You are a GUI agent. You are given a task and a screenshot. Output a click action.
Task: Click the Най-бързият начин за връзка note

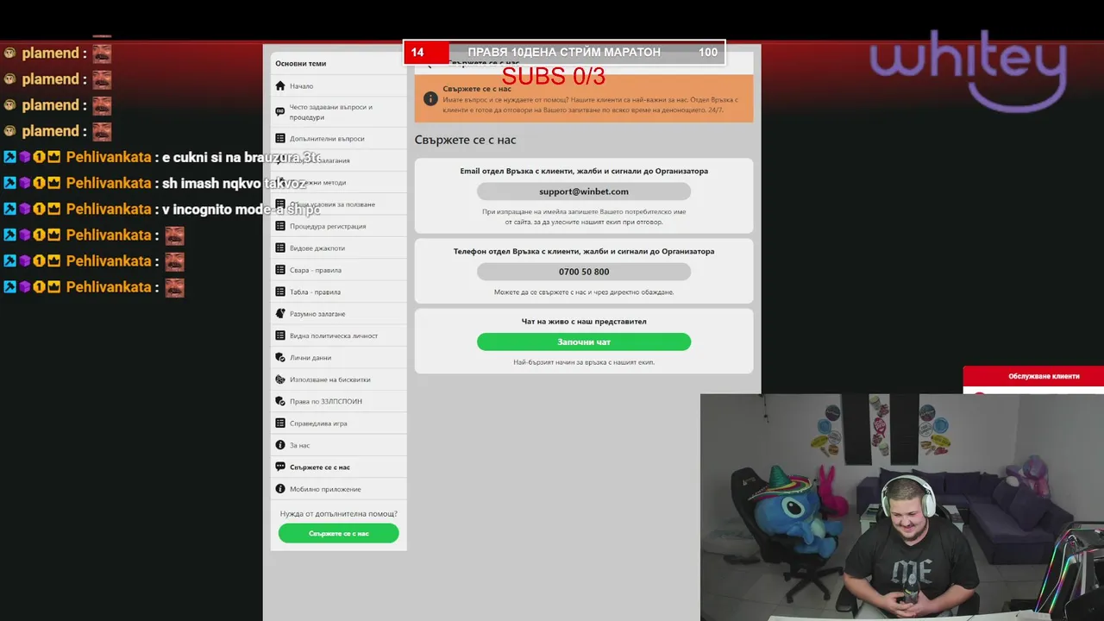(584, 362)
